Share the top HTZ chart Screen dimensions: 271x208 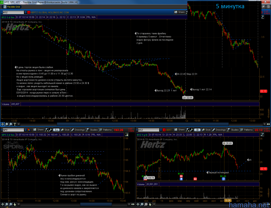[x=180, y=12]
